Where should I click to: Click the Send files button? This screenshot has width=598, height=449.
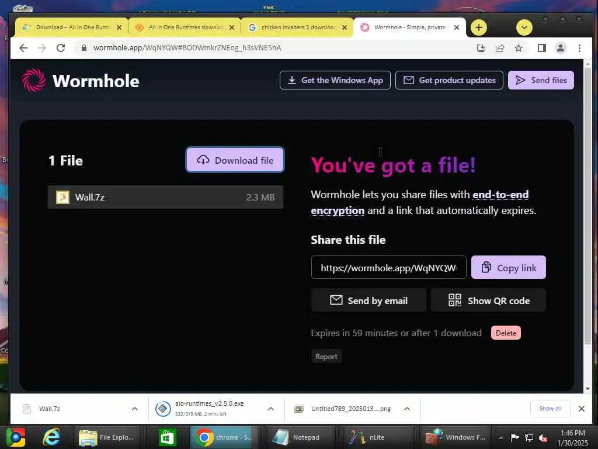(x=541, y=80)
